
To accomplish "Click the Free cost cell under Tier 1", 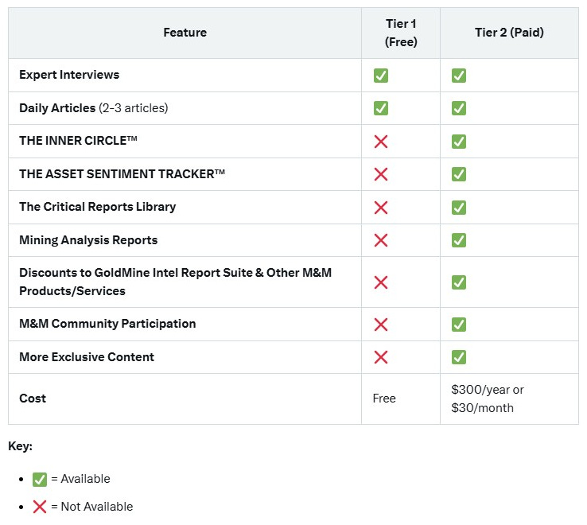I will pos(384,399).
